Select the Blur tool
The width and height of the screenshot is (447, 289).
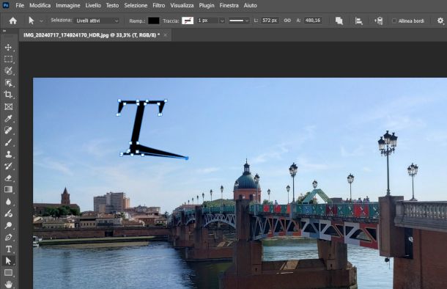[8, 202]
